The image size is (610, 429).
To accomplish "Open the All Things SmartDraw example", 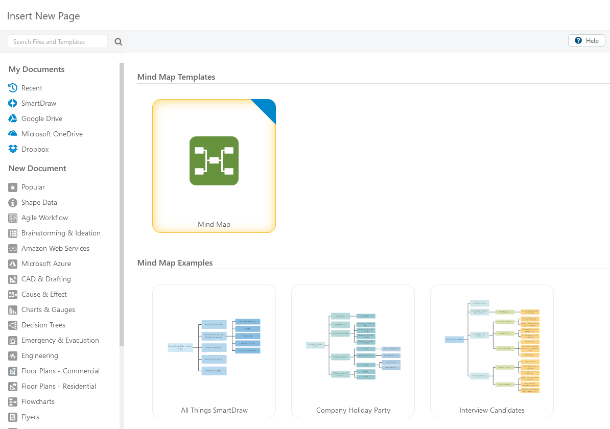I will (214, 351).
